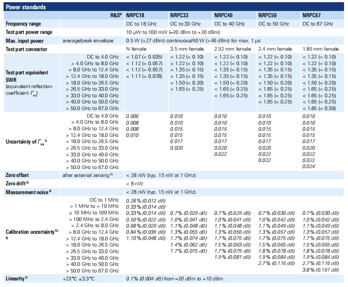Image resolution: width=348 pixels, height=287 pixels.
Task: Click the "1.85 mm female" connector cell
Action: [321, 49]
